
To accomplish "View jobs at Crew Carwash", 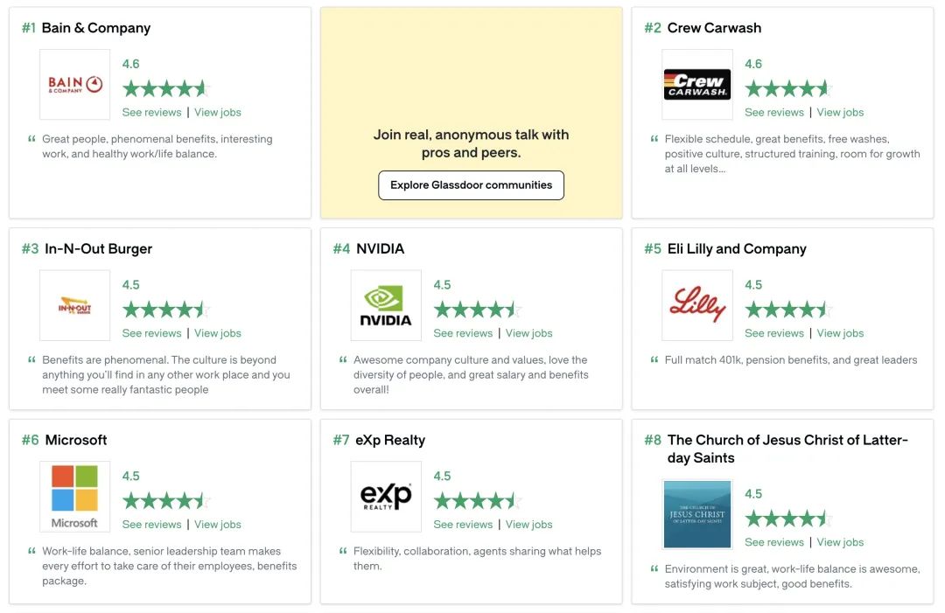I will point(840,112).
